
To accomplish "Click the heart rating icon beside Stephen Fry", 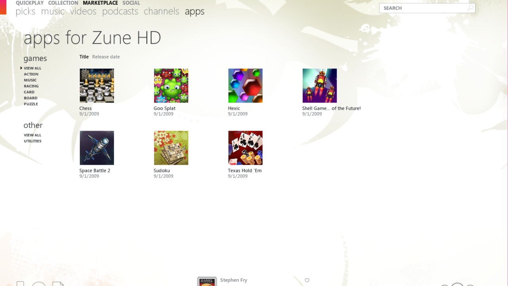I will pyautogui.click(x=307, y=280).
